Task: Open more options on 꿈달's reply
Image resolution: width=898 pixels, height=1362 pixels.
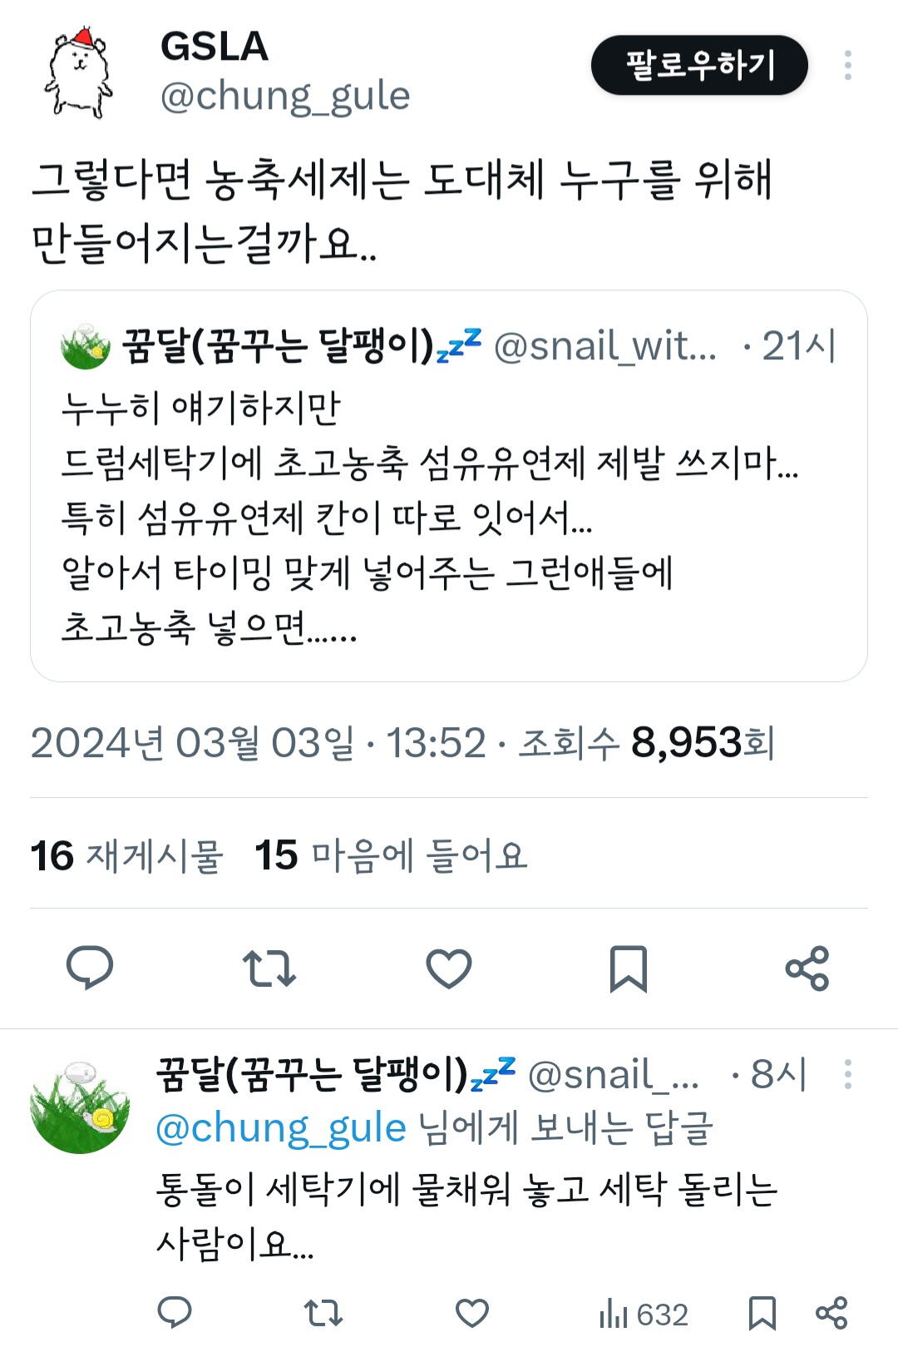Action: (847, 1074)
